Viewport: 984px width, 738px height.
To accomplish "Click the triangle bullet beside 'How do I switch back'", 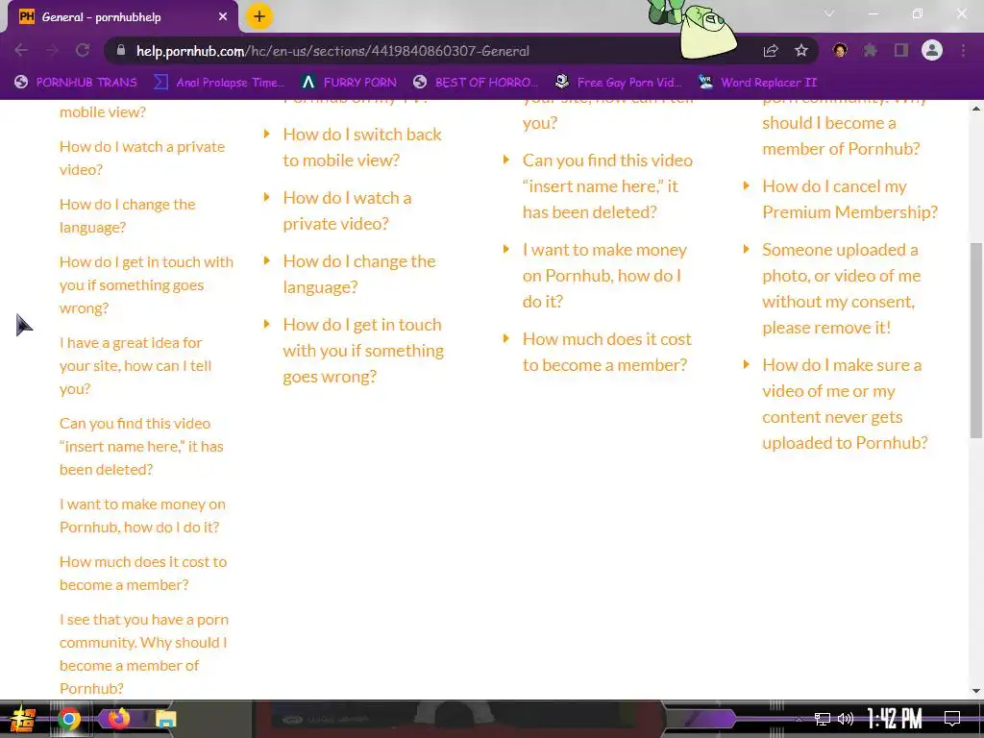I will pos(267,134).
